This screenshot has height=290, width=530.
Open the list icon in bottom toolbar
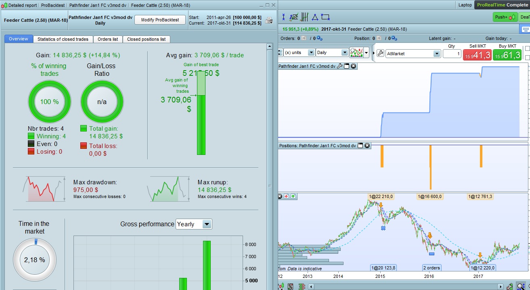(x=291, y=286)
